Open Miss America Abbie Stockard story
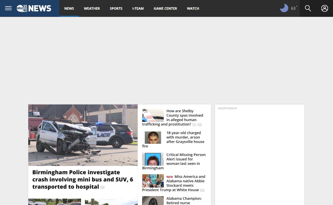Screen dimensions: 333x205 pos(174,183)
